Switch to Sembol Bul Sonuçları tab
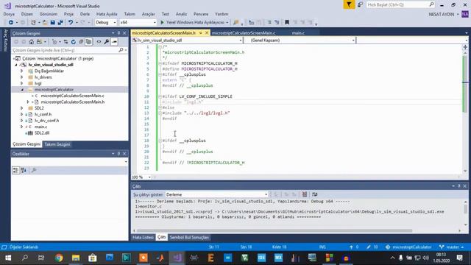The width and height of the screenshot is (471, 265). point(189,238)
